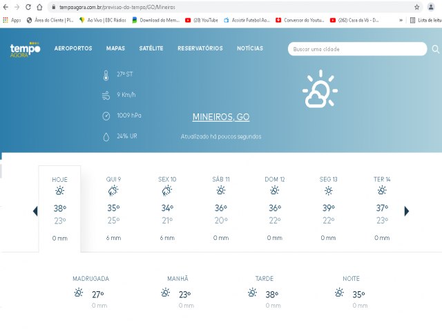Expand hidden bookmarks with chevron
Viewport: 442px width, 332px height.
point(401,20)
